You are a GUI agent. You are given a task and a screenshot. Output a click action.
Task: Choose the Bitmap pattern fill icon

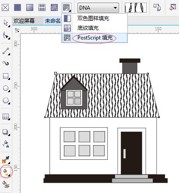click(54, 7)
